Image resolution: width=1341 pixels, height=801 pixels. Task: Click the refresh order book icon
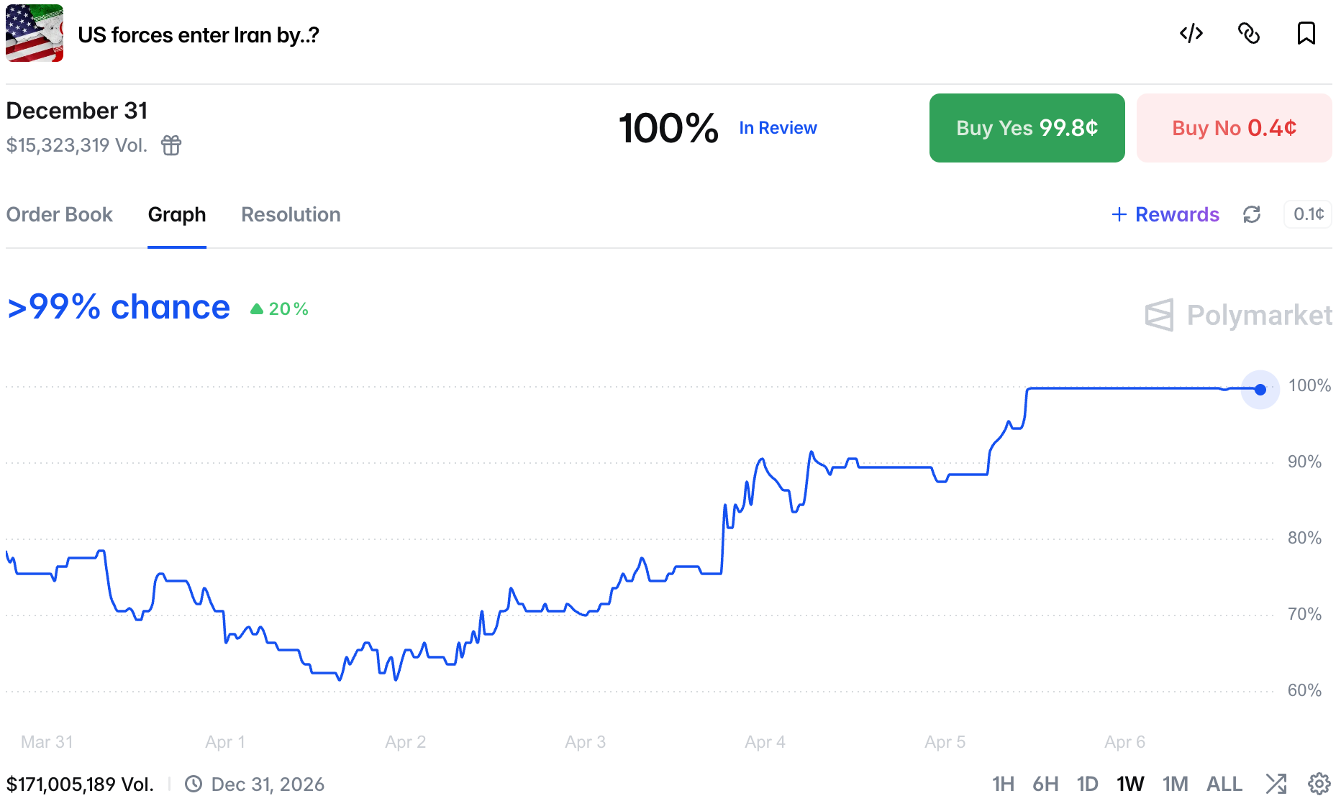1252,214
